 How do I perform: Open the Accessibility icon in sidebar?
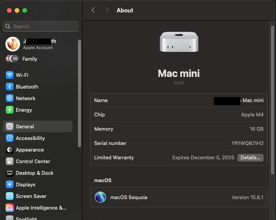[x=10, y=138]
